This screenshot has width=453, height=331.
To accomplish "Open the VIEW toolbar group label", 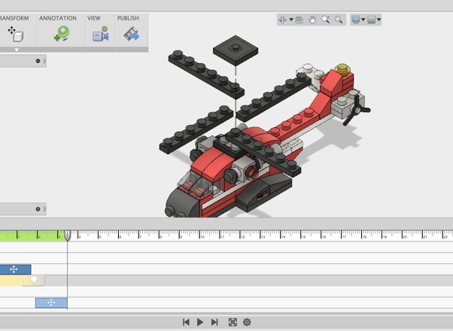I will coord(94,18).
